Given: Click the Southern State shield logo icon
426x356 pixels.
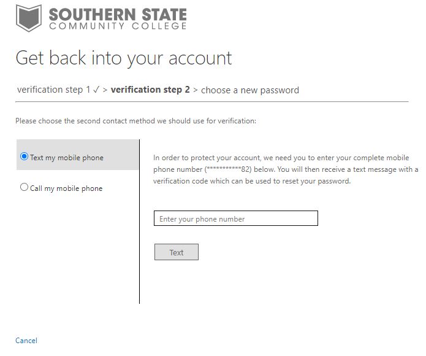Looking at the screenshot, I should tap(29, 18).
